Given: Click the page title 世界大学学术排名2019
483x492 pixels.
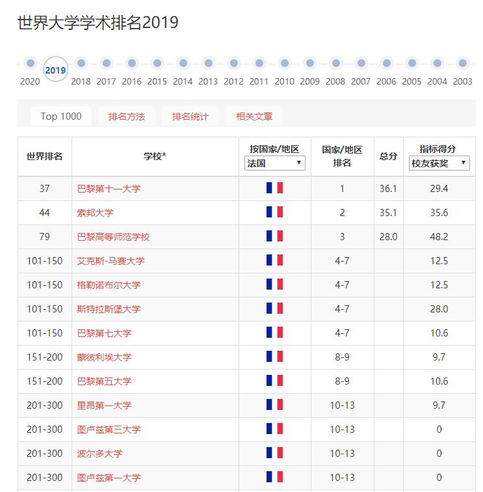Looking at the screenshot, I should click(x=98, y=23).
